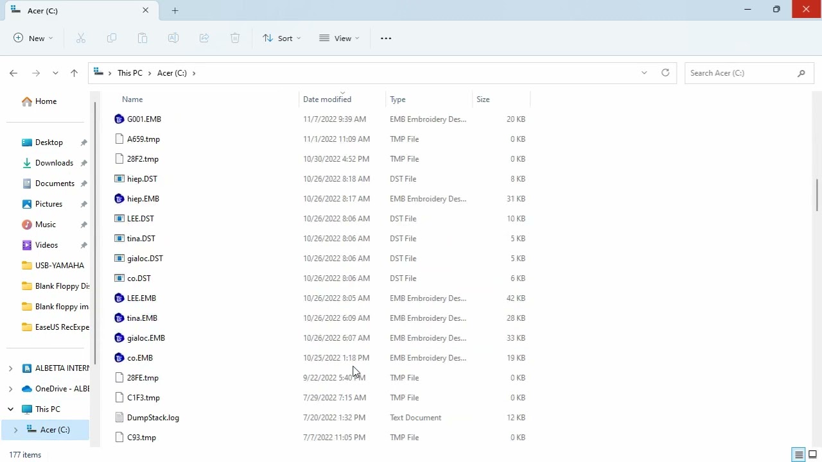
Task: Switch to details view icon in status bar
Action: click(x=799, y=455)
